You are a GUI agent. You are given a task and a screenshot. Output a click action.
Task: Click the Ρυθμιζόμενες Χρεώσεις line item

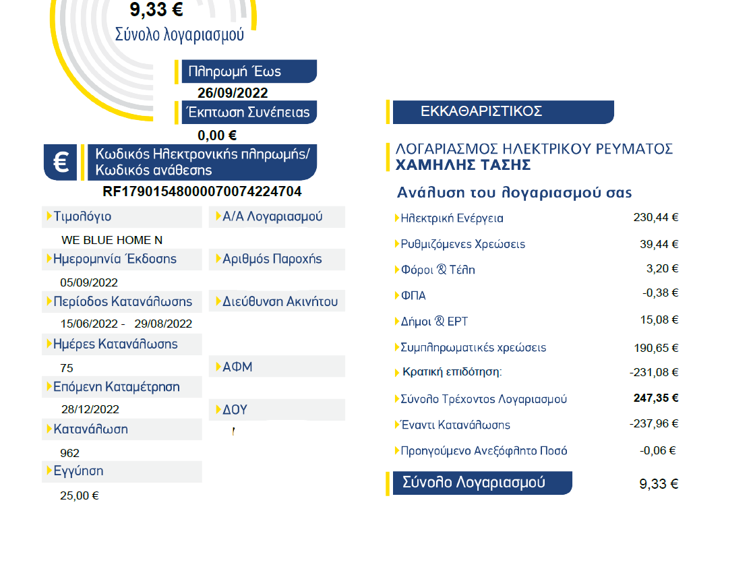pos(463,245)
